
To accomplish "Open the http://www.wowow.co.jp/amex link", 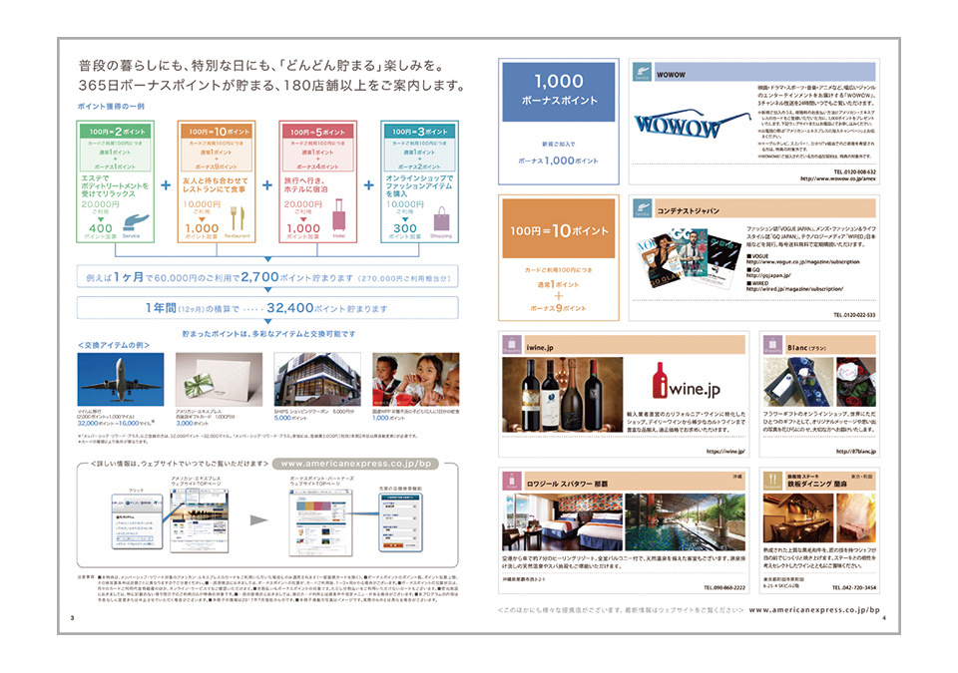I will (x=837, y=178).
